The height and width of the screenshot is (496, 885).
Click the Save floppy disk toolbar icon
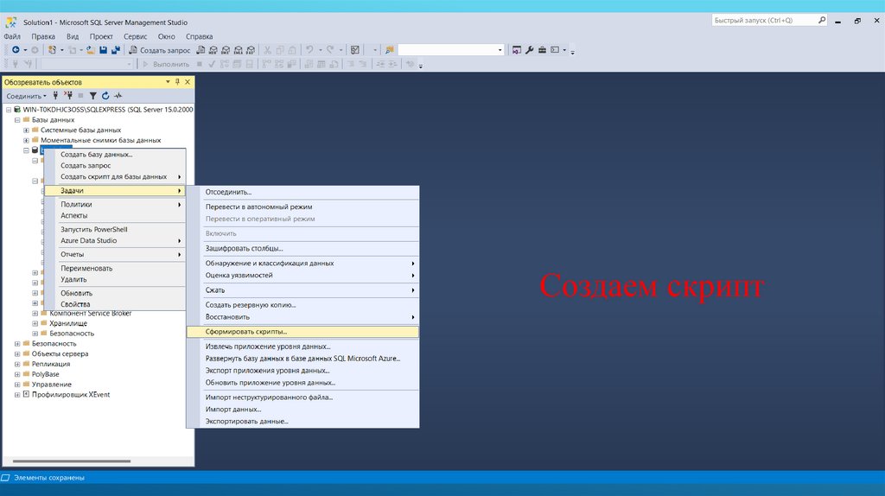tap(103, 50)
